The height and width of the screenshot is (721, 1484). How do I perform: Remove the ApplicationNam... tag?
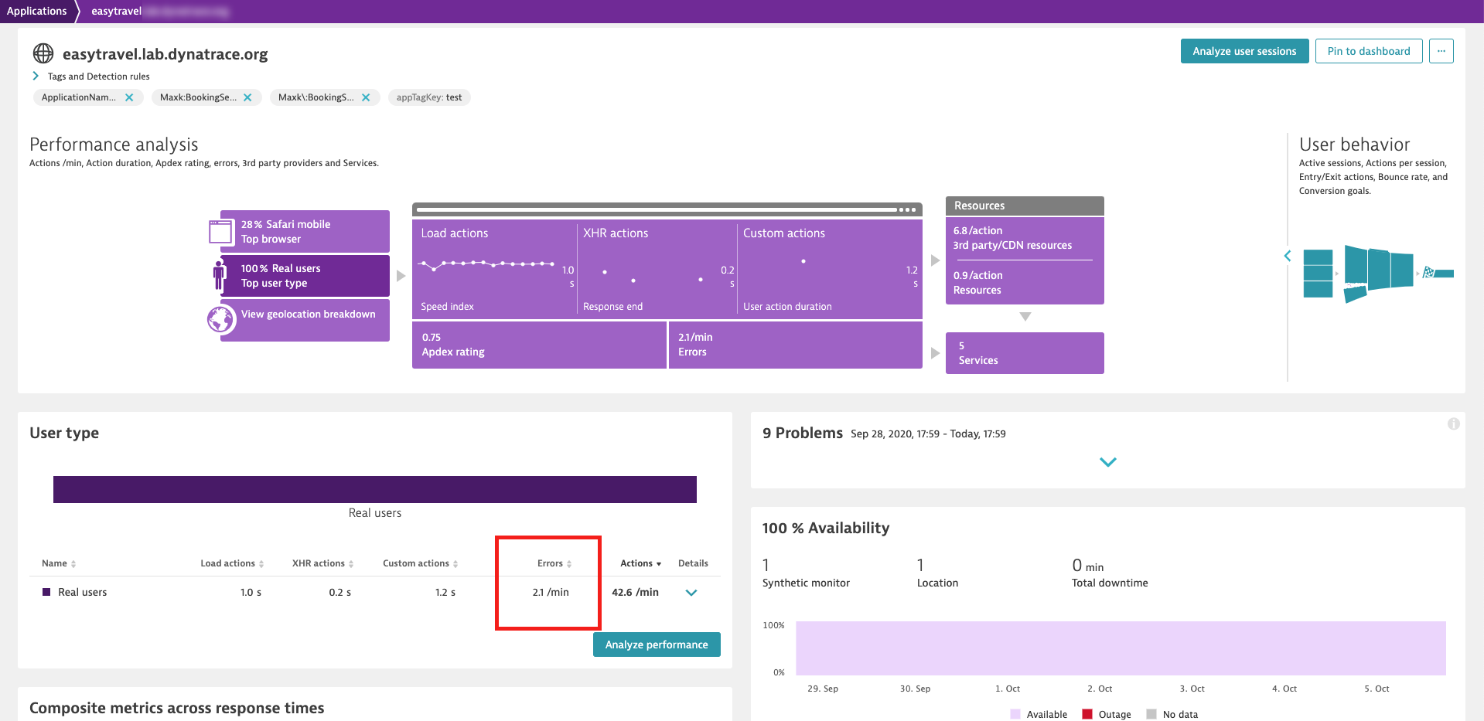point(129,97)
